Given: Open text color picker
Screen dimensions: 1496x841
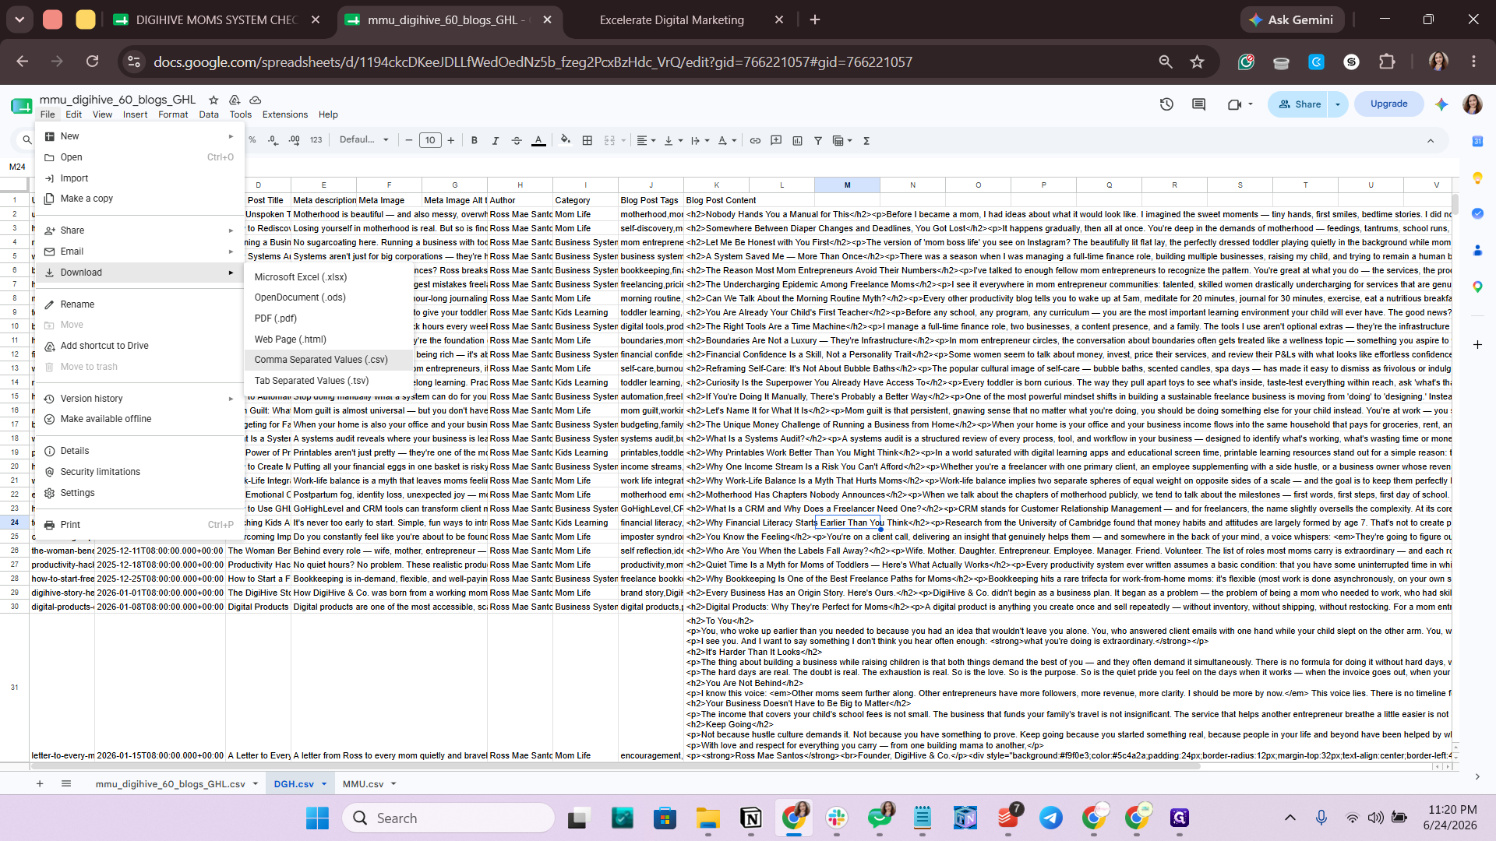Looking at the screenshot, I should tap(538, 140).
